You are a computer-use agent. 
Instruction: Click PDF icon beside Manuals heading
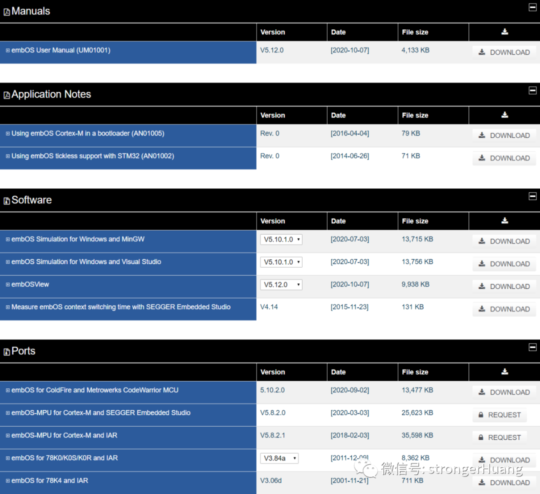6,12
